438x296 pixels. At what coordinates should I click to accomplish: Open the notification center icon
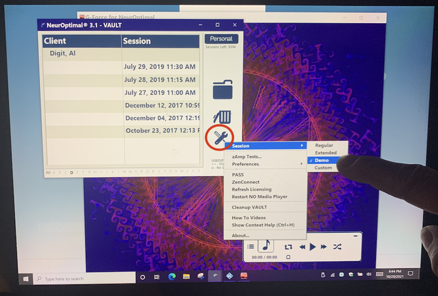pos(410,273)
